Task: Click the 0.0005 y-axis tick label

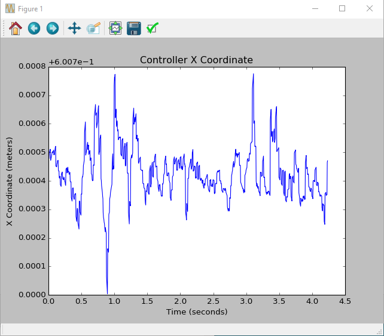Action: point(32,152)
